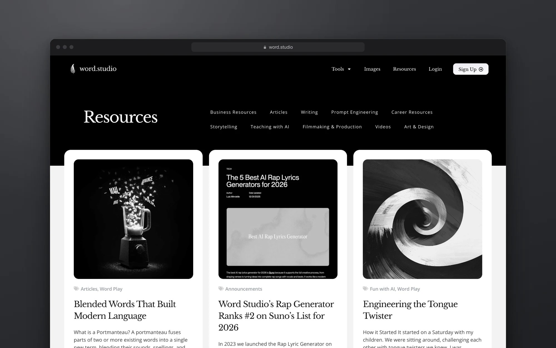The image size is (556, 348).
Task: Click 'What is a Portmanteau?' excerpt text
Action: 101,332
